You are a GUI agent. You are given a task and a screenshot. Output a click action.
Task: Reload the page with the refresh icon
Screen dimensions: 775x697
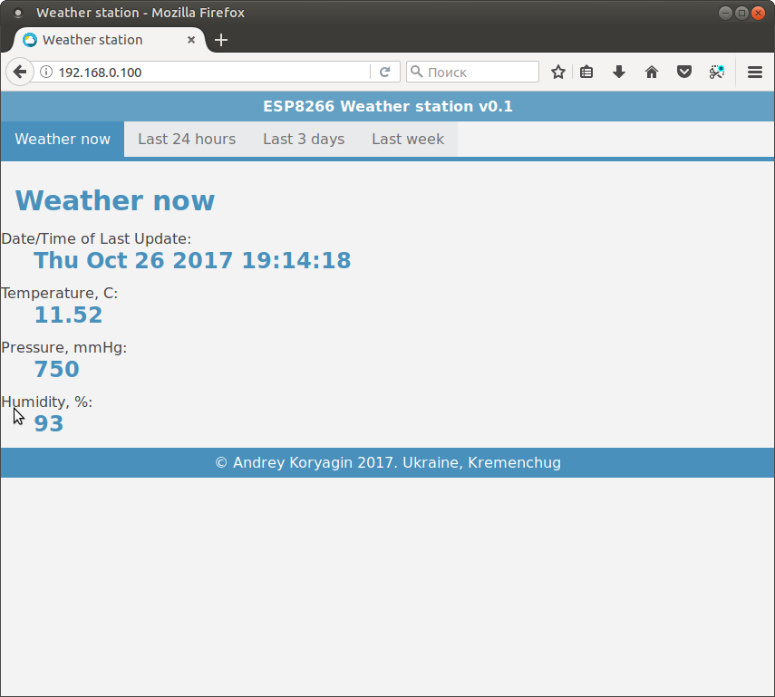(384, 72)
